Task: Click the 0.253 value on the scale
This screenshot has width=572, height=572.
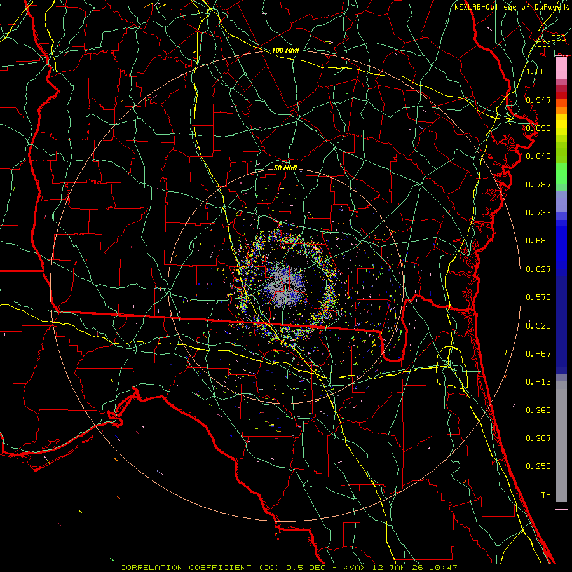Action: tap(538, 466)
